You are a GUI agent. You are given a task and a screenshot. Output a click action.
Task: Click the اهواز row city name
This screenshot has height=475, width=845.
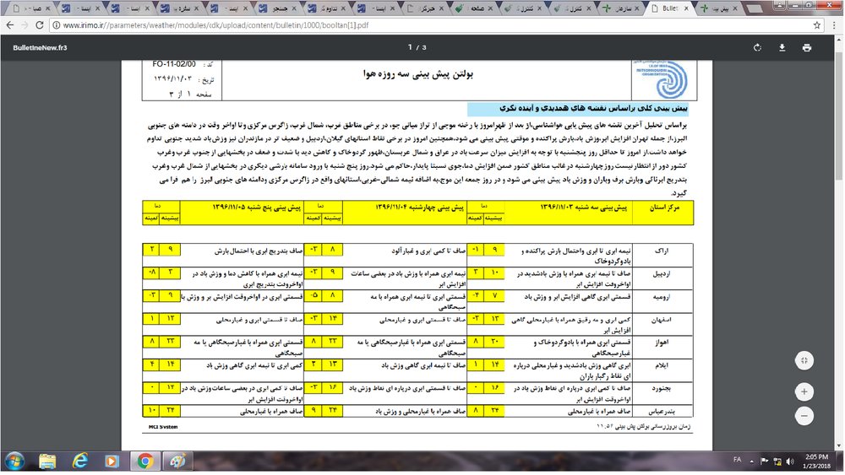coord(662,343)
